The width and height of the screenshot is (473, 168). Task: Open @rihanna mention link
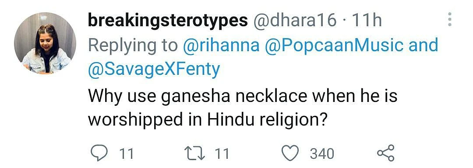221,45
